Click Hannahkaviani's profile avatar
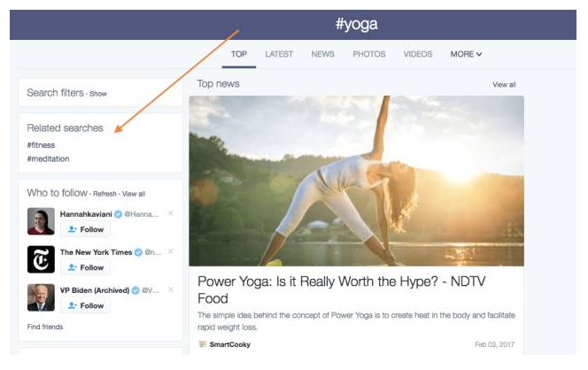This screenshot has height=370, width=588. pos(41,220)
